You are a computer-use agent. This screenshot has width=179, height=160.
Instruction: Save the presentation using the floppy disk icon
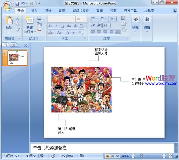[x=17, y=4]
